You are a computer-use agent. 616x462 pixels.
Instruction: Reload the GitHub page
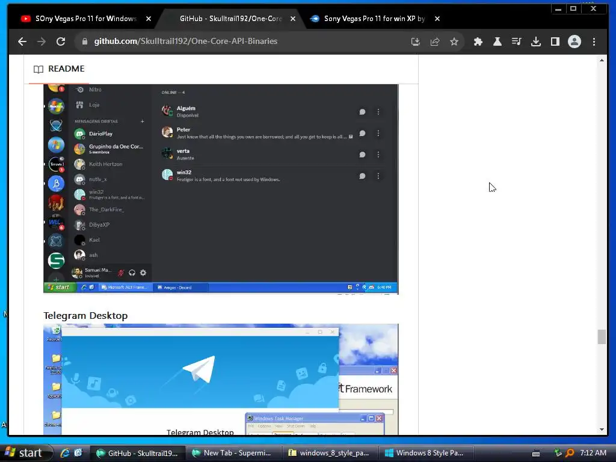pos(61,42)
